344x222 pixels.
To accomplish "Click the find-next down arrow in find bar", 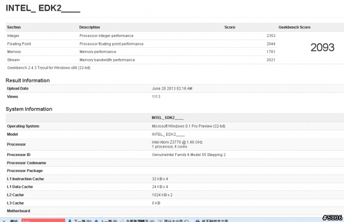I will (70, 221).
